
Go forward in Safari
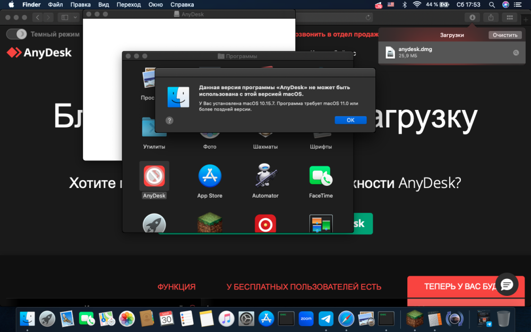(x=48, y=18)
